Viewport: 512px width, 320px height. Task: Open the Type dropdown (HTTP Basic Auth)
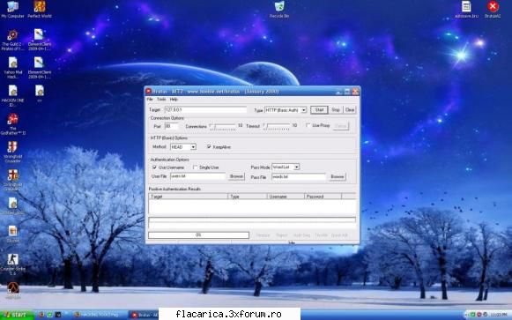[286, 110]
